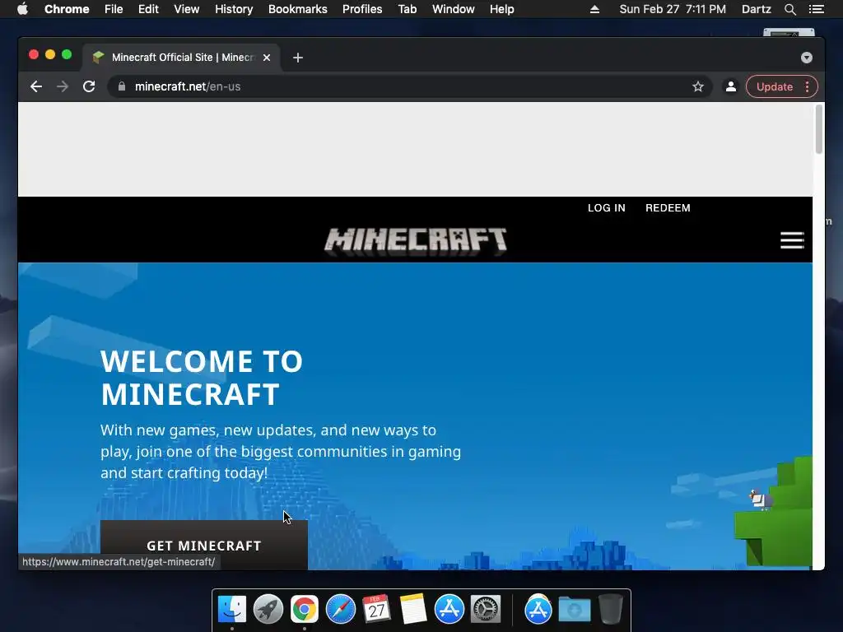Open the Window menu
The width and height of the screenshot is (843, 632).
(454, 9)
